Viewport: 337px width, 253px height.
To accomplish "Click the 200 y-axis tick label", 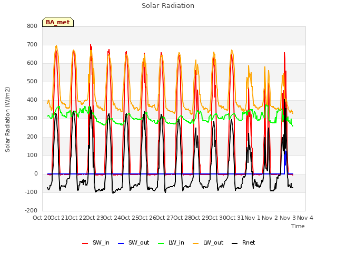I will (x=32, y=137).
